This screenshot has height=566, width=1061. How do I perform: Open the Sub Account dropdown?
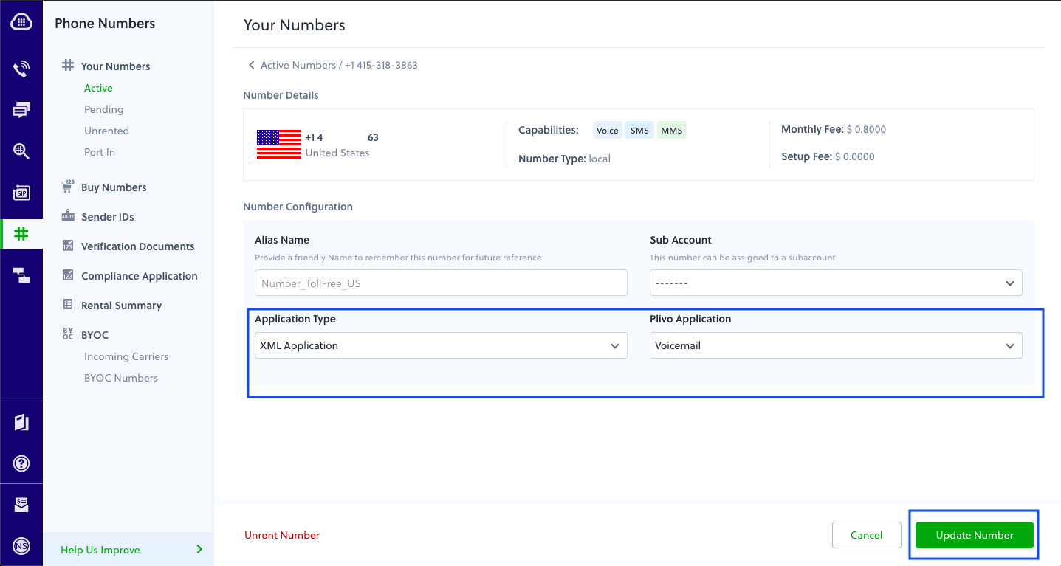(835, 283)
